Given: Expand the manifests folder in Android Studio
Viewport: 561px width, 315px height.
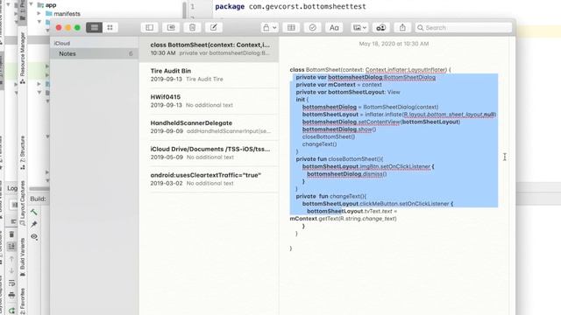Looking at the screenshot, I should pos(39,14).
